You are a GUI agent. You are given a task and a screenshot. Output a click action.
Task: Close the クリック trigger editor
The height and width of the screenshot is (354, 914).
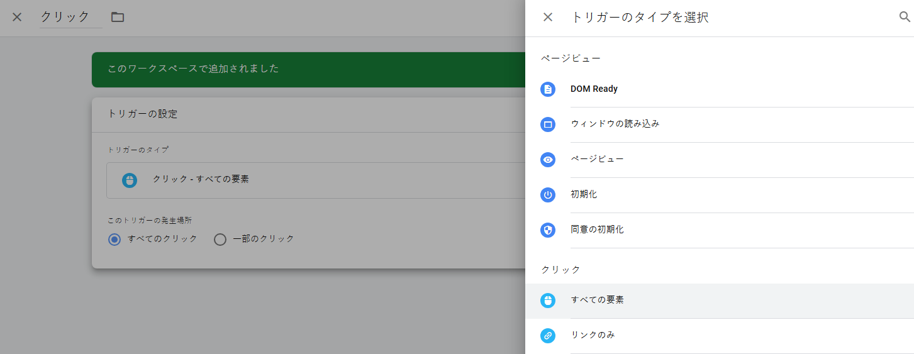pyautogui.click(x=17, y=17)
